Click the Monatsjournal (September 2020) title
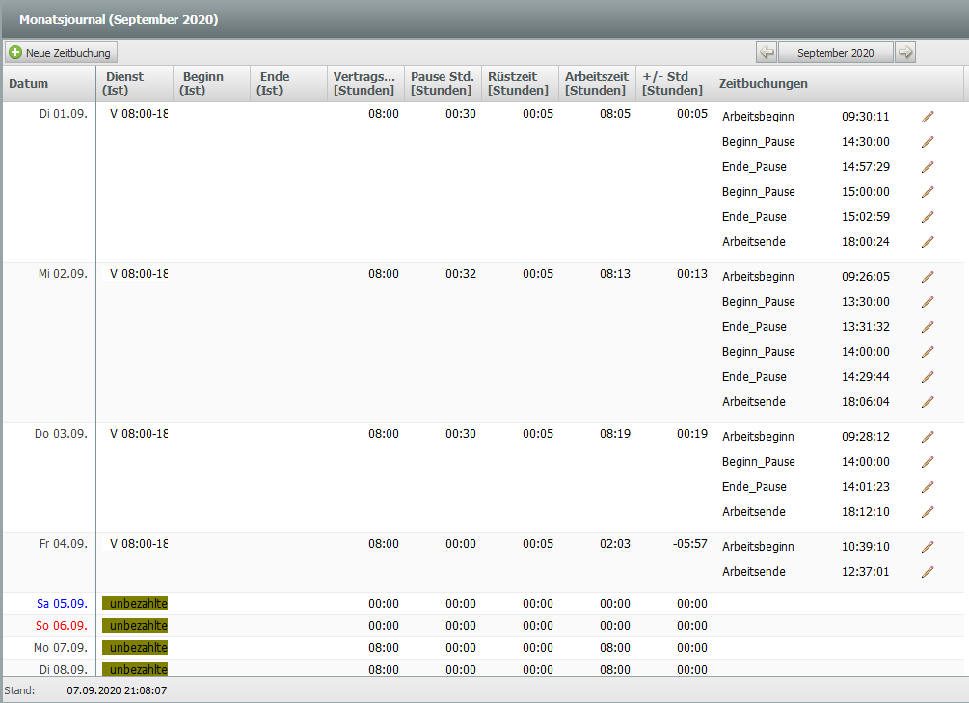Image resolution: width=969 pixels, height=703 pixels. click(x=119, y=20)
